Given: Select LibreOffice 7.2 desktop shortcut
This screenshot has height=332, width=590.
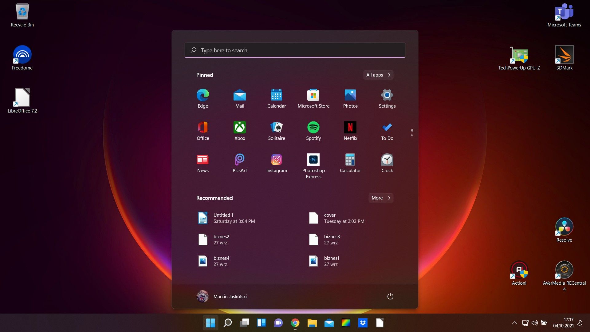Looking at the screenshot, I should point(22,101).
